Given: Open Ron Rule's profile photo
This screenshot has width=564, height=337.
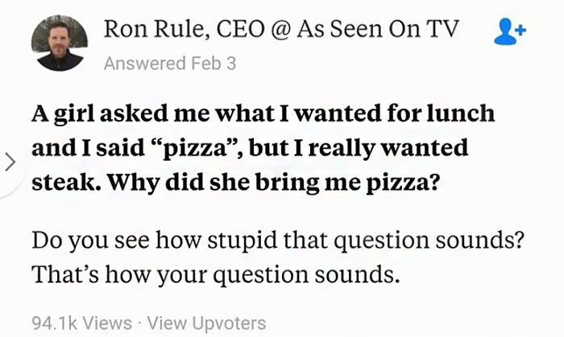Looking at the screenshot, I should point(60,44).
